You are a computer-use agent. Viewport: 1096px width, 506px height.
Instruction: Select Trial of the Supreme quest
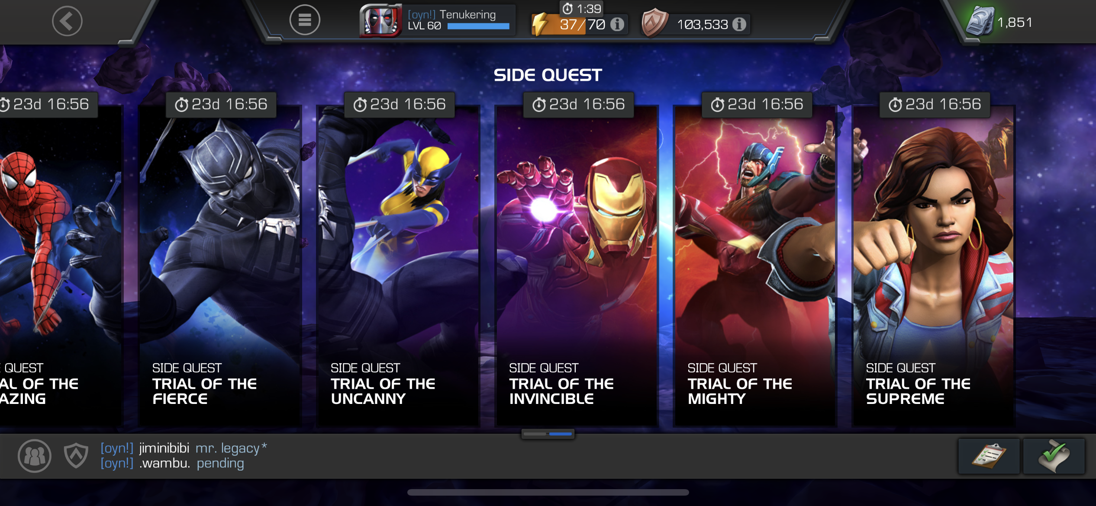click(934, 266)
